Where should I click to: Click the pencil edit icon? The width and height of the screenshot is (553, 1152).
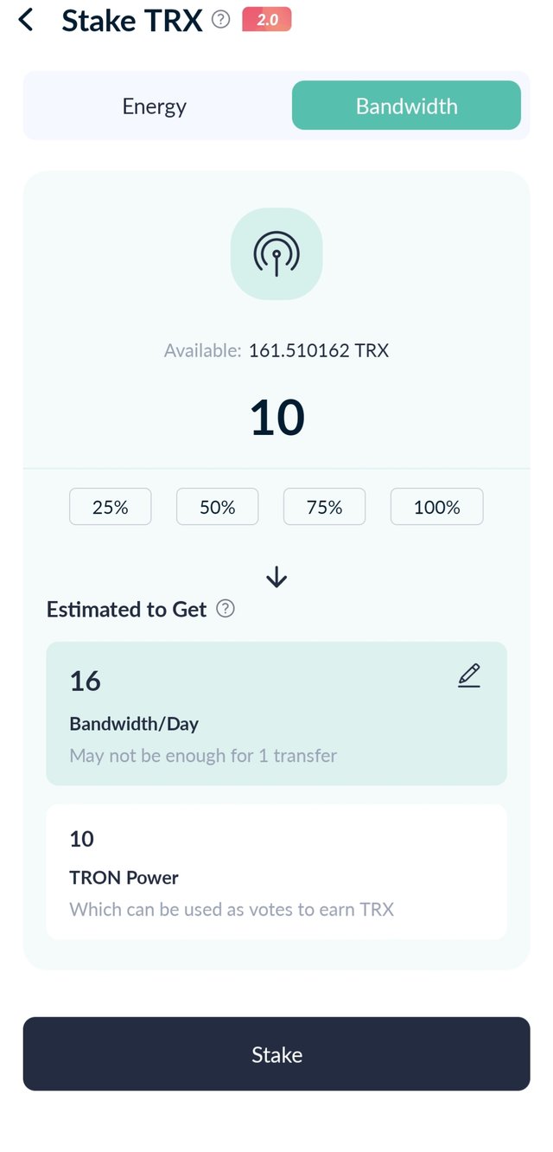pos(468,675)
